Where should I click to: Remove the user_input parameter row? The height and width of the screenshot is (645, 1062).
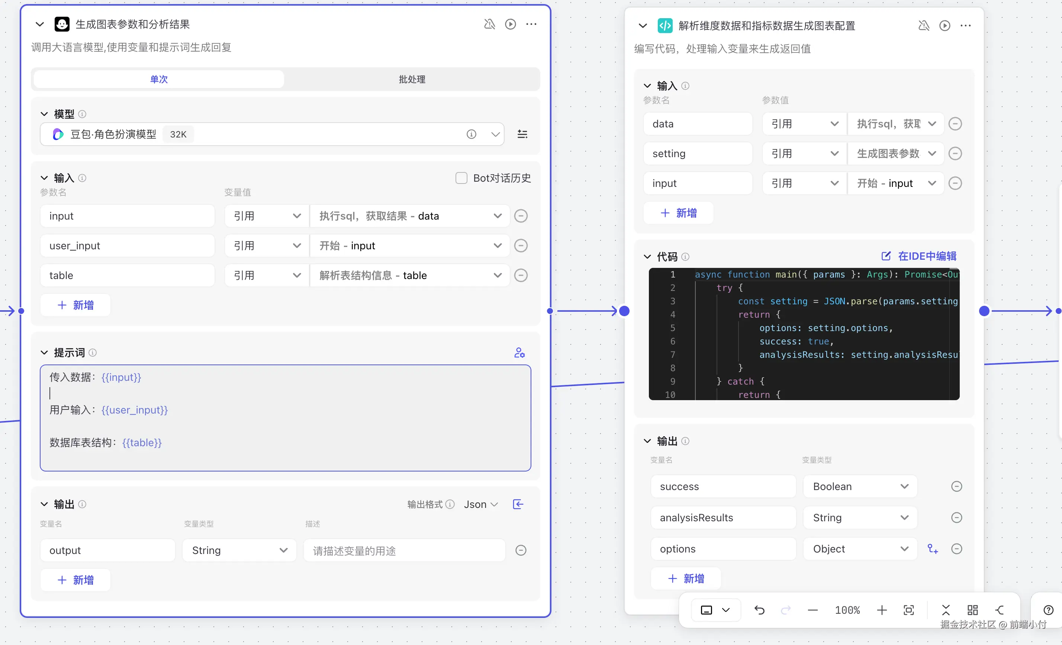click(x=521, y=246)
